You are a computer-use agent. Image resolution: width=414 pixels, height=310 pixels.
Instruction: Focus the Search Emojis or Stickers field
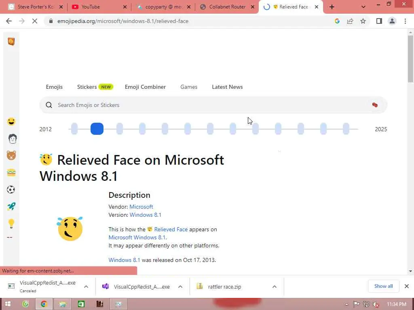pyautogui.click(x=213, y=105)
